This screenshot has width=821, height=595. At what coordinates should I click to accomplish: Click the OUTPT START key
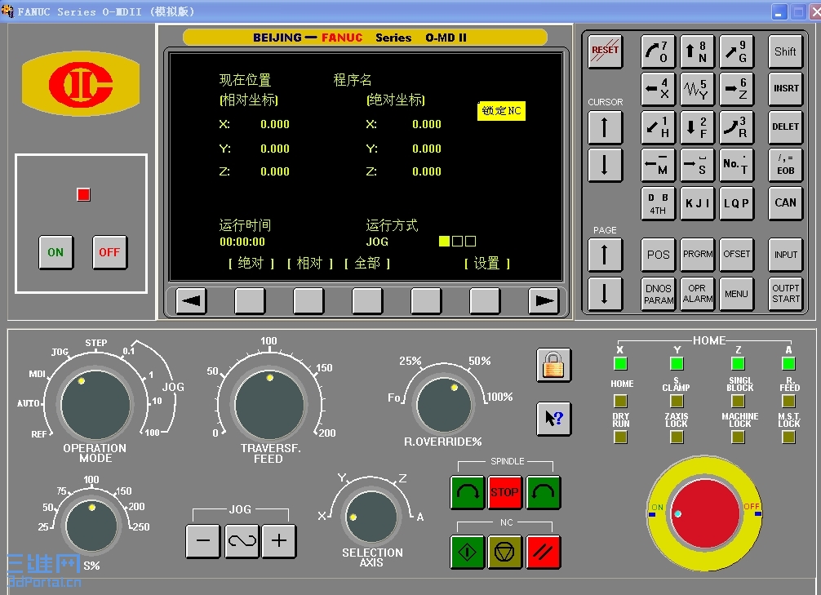coord(785,294)
